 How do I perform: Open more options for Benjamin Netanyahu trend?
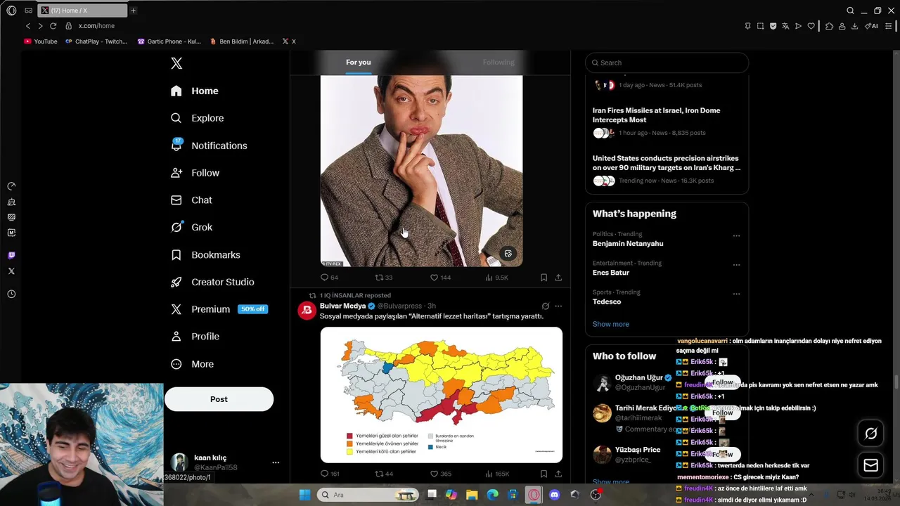(736, 236)
